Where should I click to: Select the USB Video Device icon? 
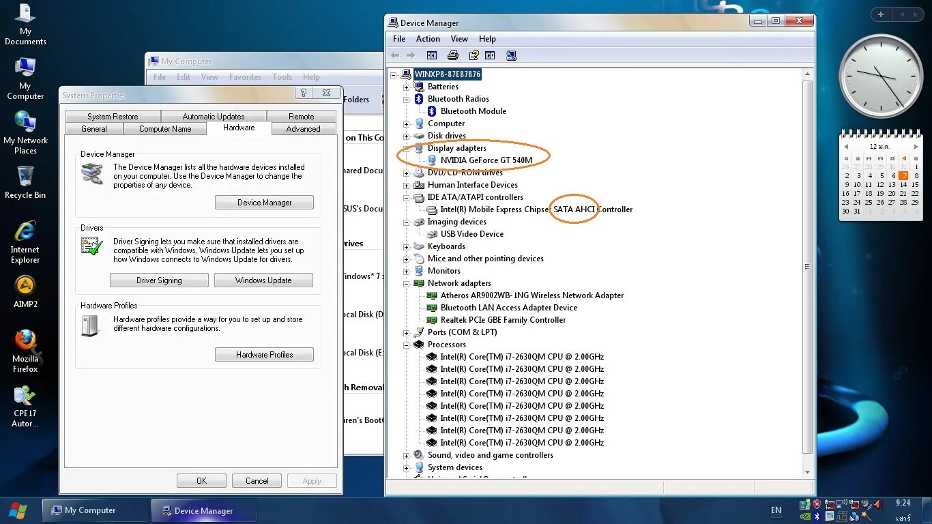pos(432,234)
